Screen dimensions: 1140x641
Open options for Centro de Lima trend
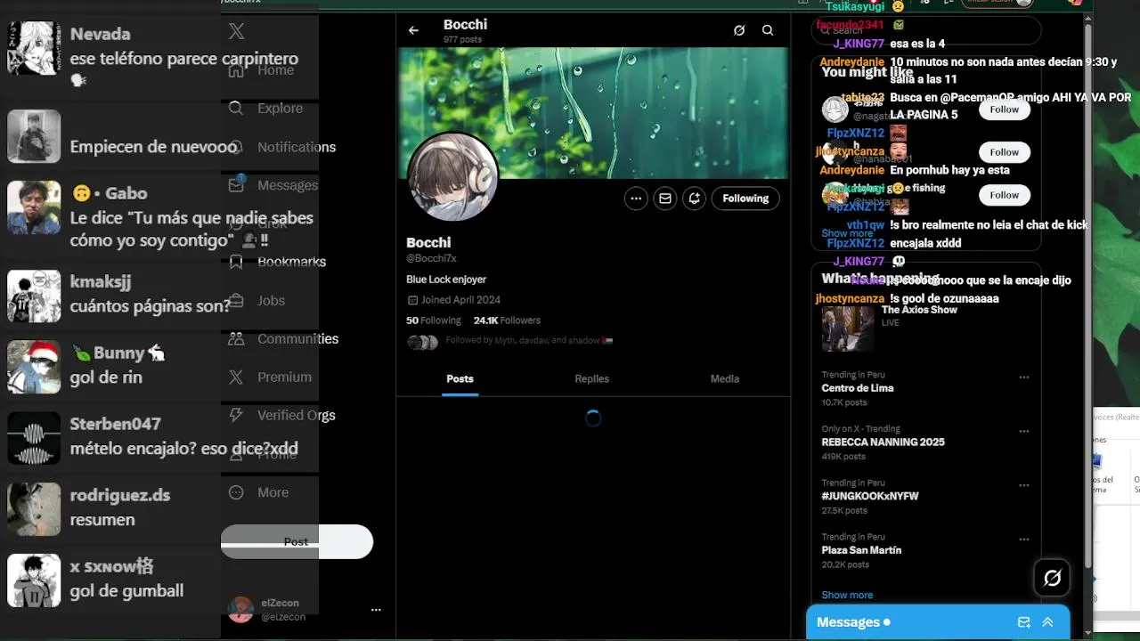click(x=1023, y=377)
